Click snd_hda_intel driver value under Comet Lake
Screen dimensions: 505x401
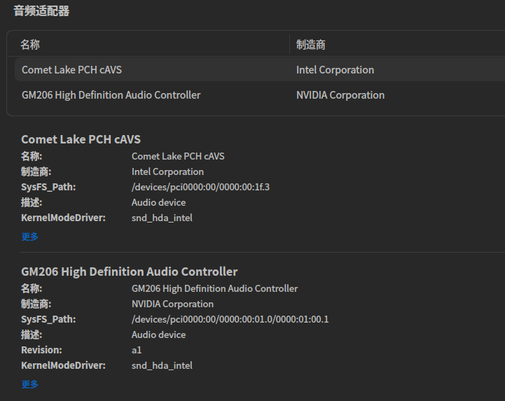coord(162,218)
